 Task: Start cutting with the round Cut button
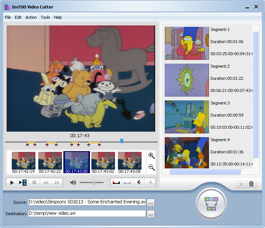click(x=211, y=204)
